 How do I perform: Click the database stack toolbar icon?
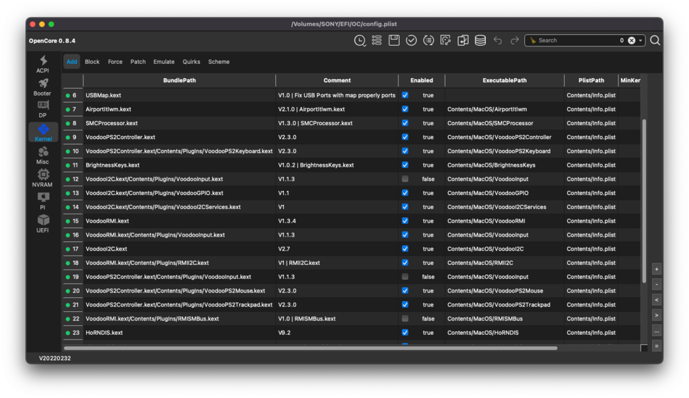(x=480, y=40)
